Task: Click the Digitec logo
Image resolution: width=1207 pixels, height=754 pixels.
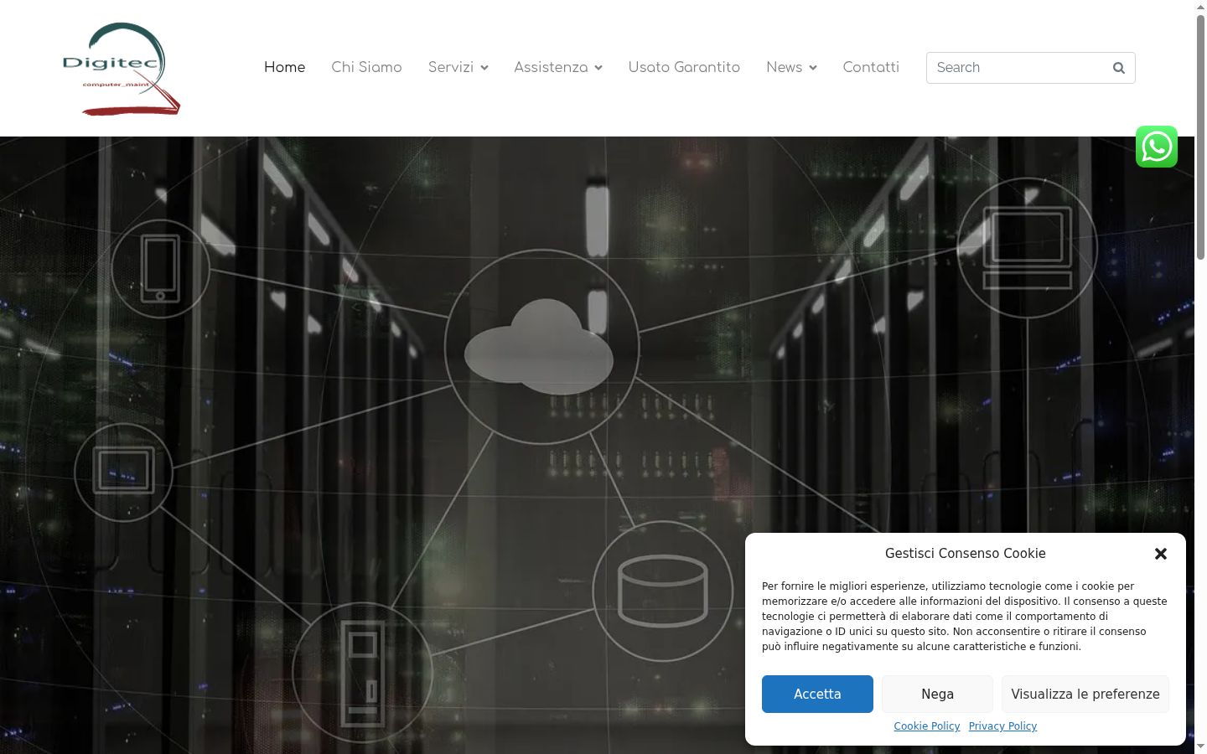Action: coord(122,69)
